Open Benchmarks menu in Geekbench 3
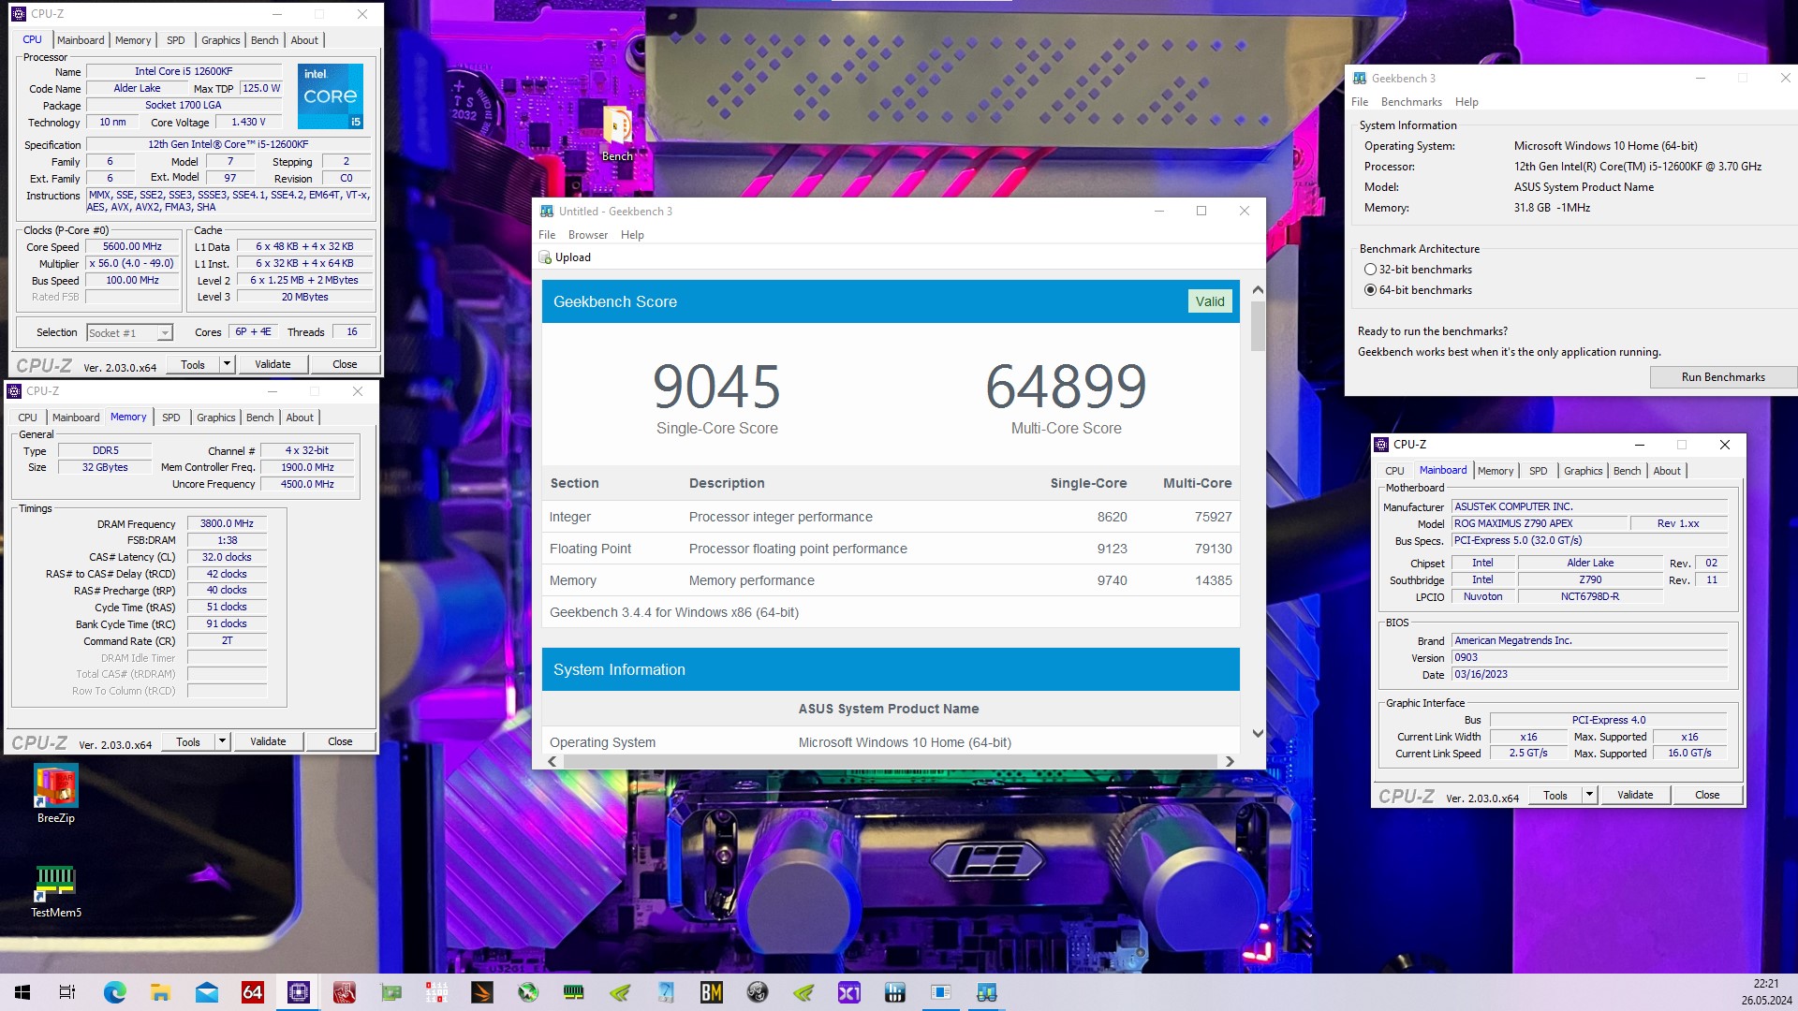Screen dimensions: 1798x1011 pos(1411,102)
